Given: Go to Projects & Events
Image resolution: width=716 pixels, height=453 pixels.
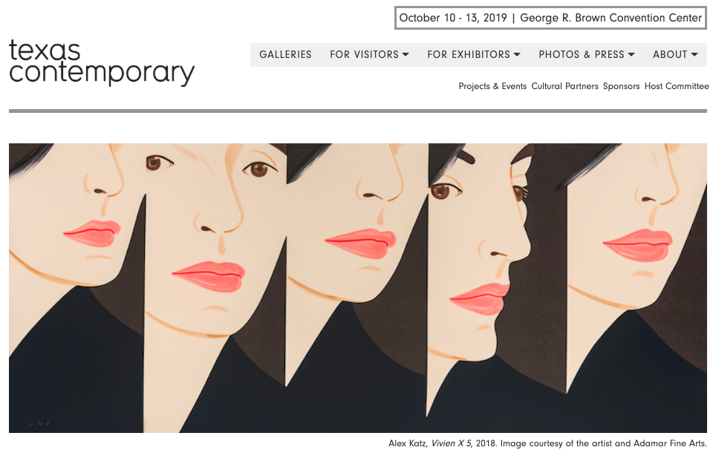Looking at the screenshot, I should pos(492,86).
